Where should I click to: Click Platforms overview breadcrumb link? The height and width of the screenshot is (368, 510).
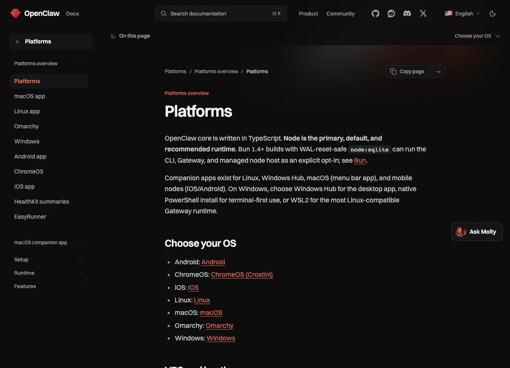pos(217,72)
